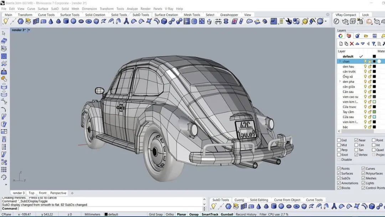Viewport: 385px width, 217px height.
Task: Toggle Ortho mode in status bar
Action: click(170, 214)
